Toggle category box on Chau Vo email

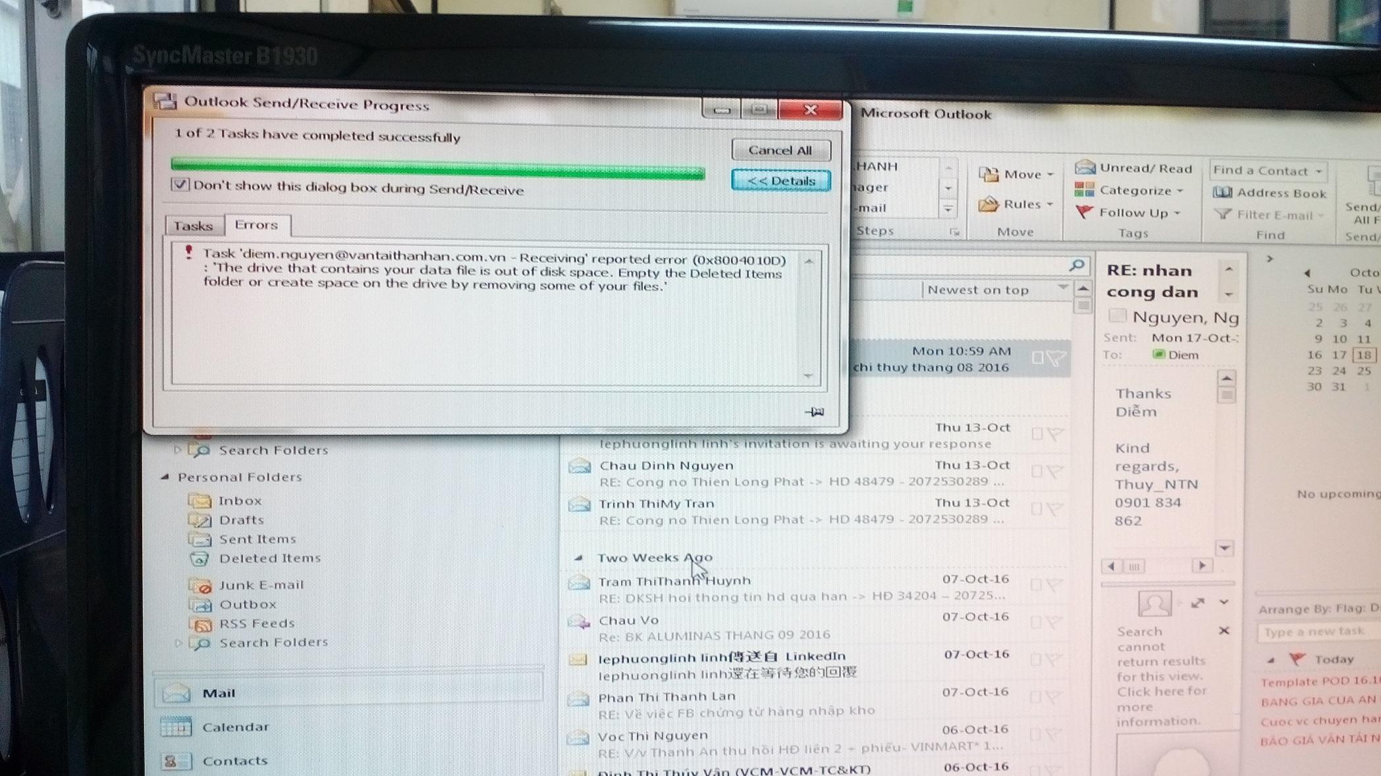tap(1037, 622)
